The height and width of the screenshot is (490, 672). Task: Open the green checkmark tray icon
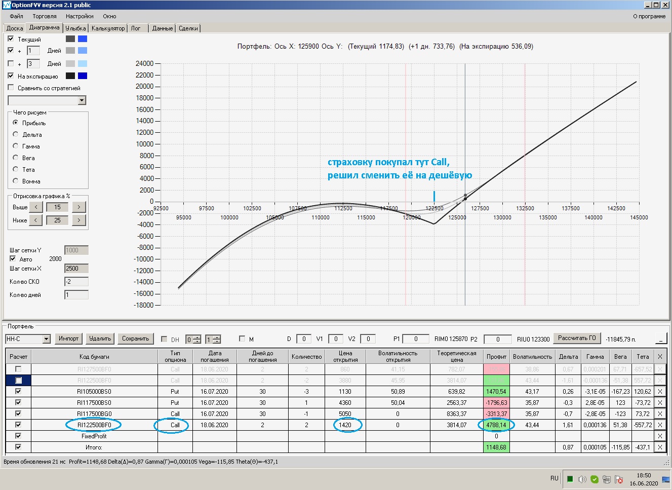coord(595,479)
